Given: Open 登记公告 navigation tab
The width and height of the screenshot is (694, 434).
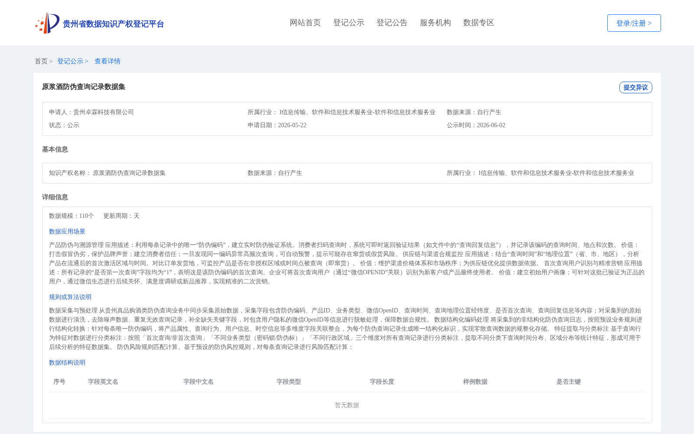Looking at the screenshot, I should coord(392,23).
